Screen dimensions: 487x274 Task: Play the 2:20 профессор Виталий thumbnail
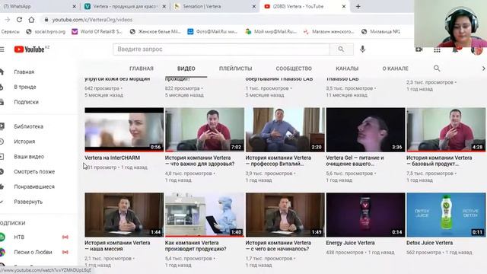click(x=285, y=130)
